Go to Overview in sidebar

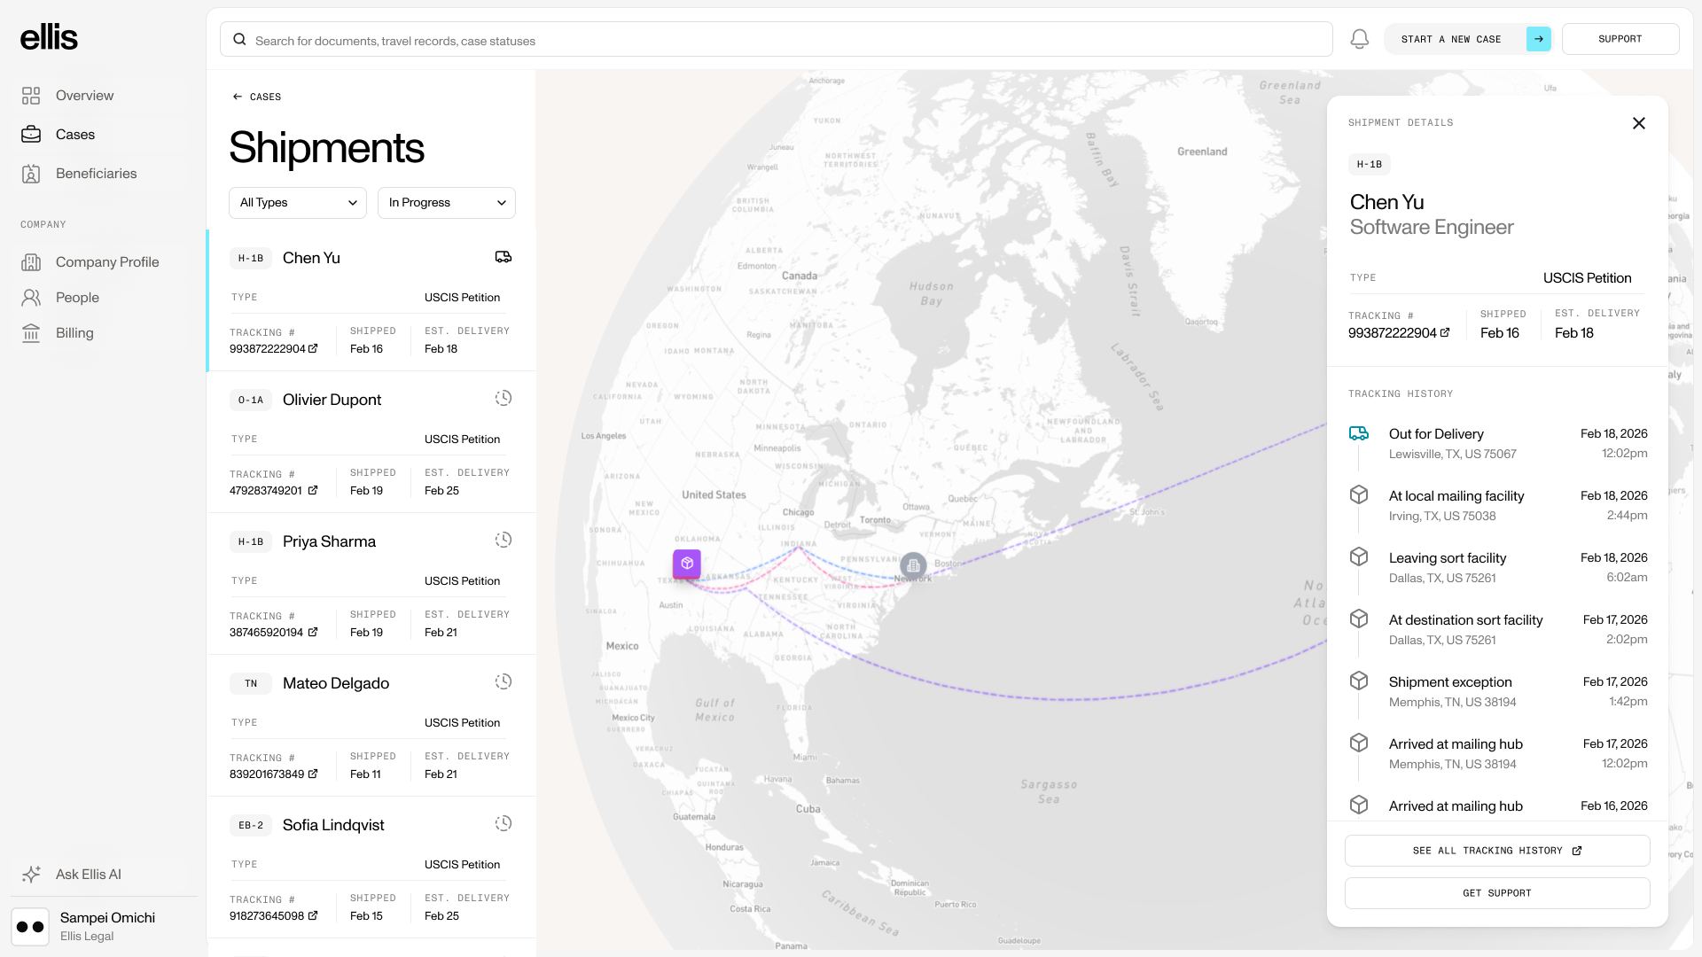pos(83,96)
